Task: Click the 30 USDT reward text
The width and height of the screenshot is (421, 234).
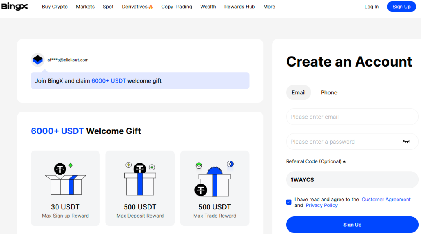Action: coord(65,207)
